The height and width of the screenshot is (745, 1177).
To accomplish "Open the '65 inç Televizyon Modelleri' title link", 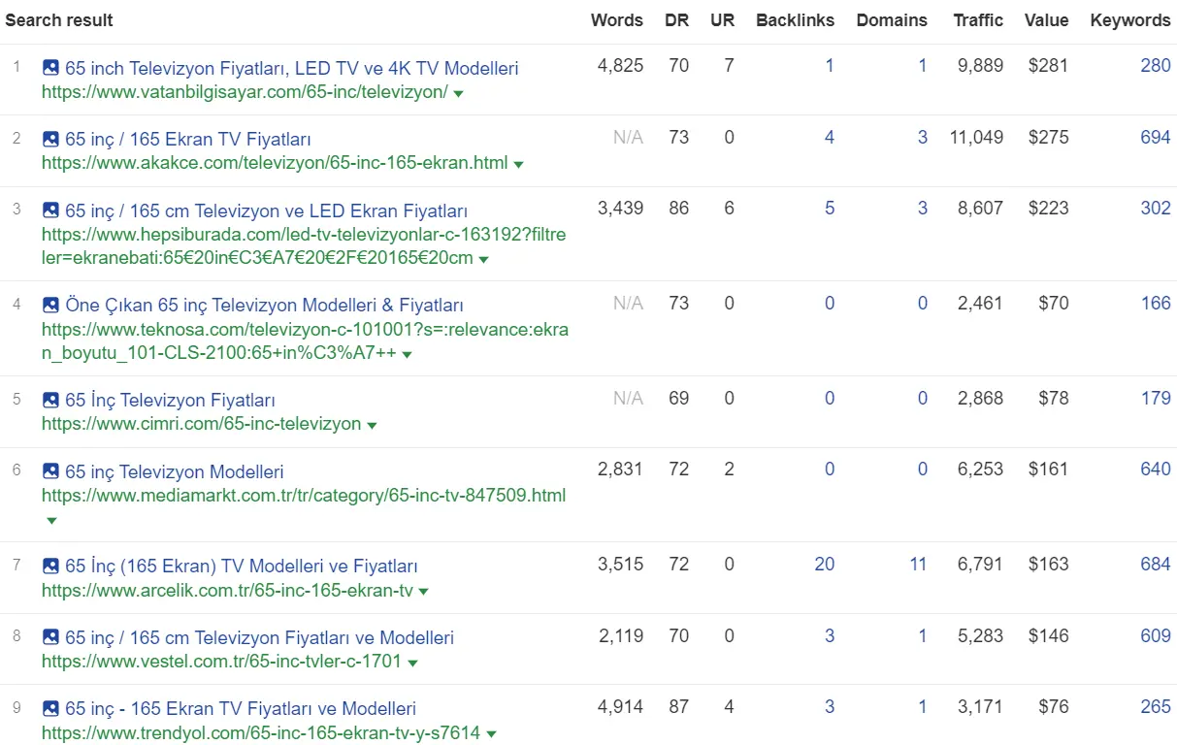I will 175,471.
